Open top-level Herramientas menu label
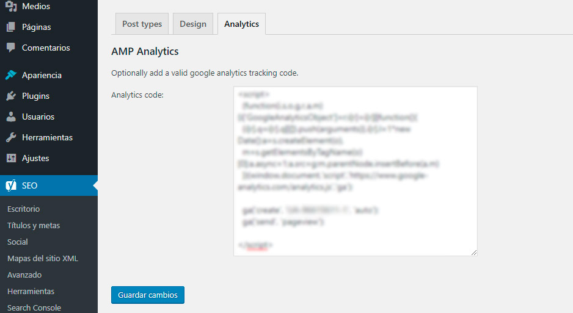 pos(47,137)
